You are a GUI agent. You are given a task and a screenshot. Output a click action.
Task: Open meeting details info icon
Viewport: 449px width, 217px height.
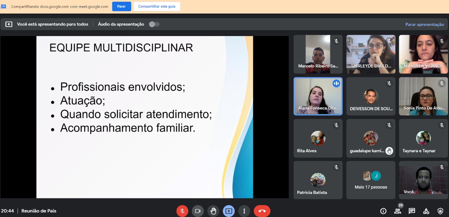tap(383, 211)
